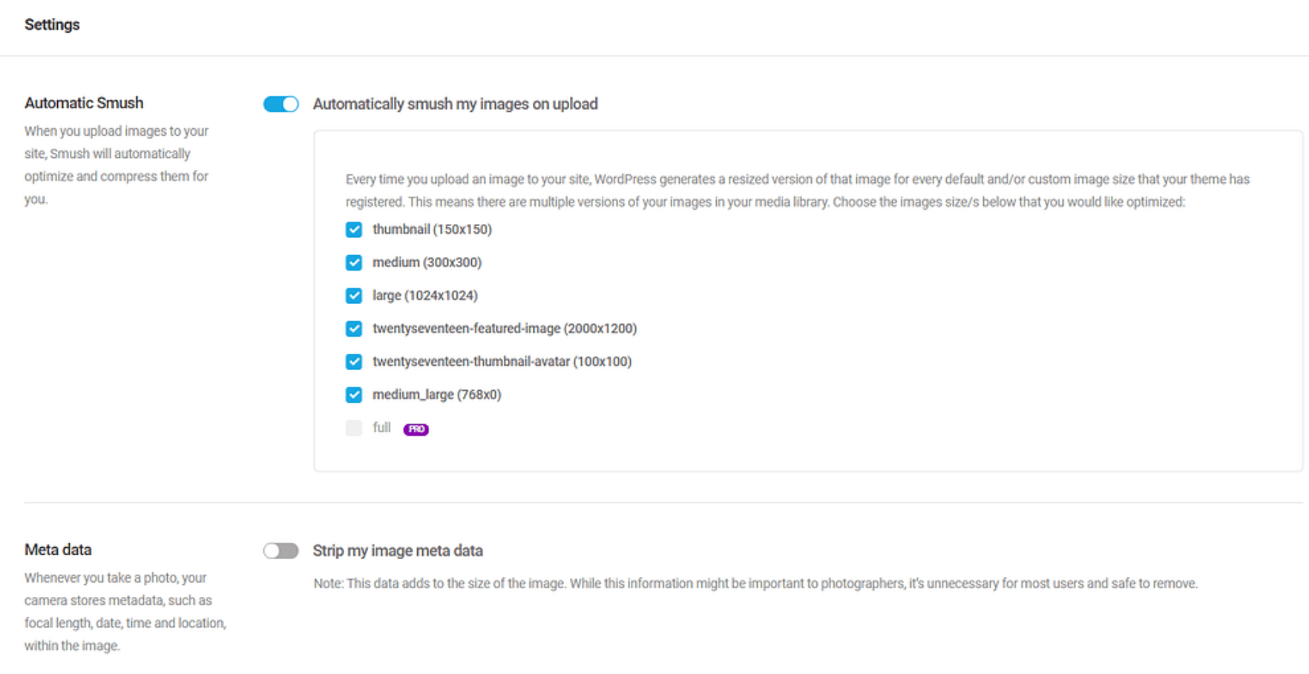Uncheck the twentyseventeen-thumbnail-avatar checkbox
Screen dimensions: 1309x674
pos(354,362)
